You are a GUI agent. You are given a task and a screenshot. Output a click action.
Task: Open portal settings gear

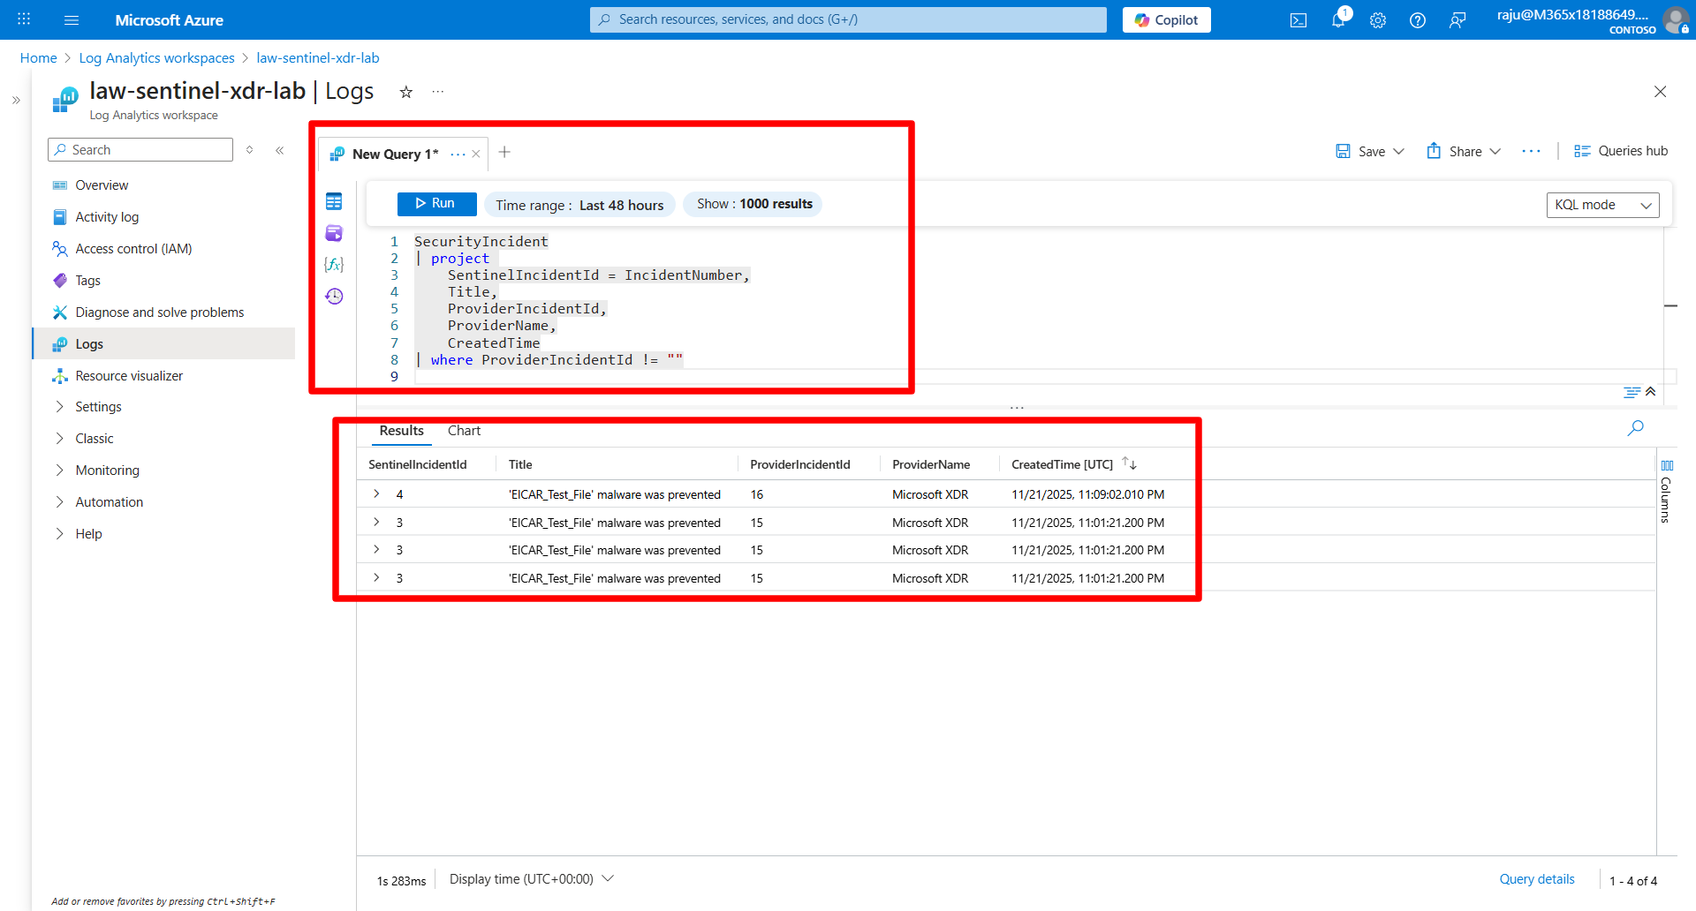click(x=1378, y=20)
